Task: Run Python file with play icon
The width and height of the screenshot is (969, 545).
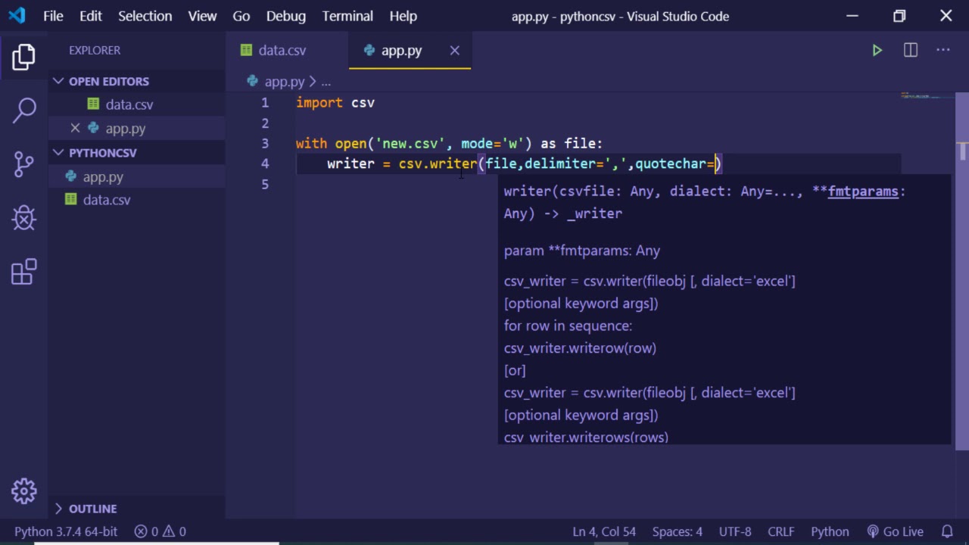Action: [877, 51]
